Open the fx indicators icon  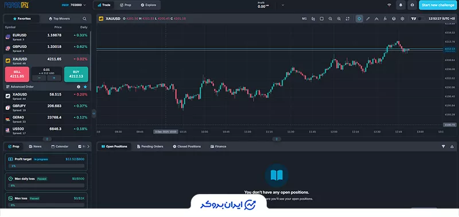[385, 19]
